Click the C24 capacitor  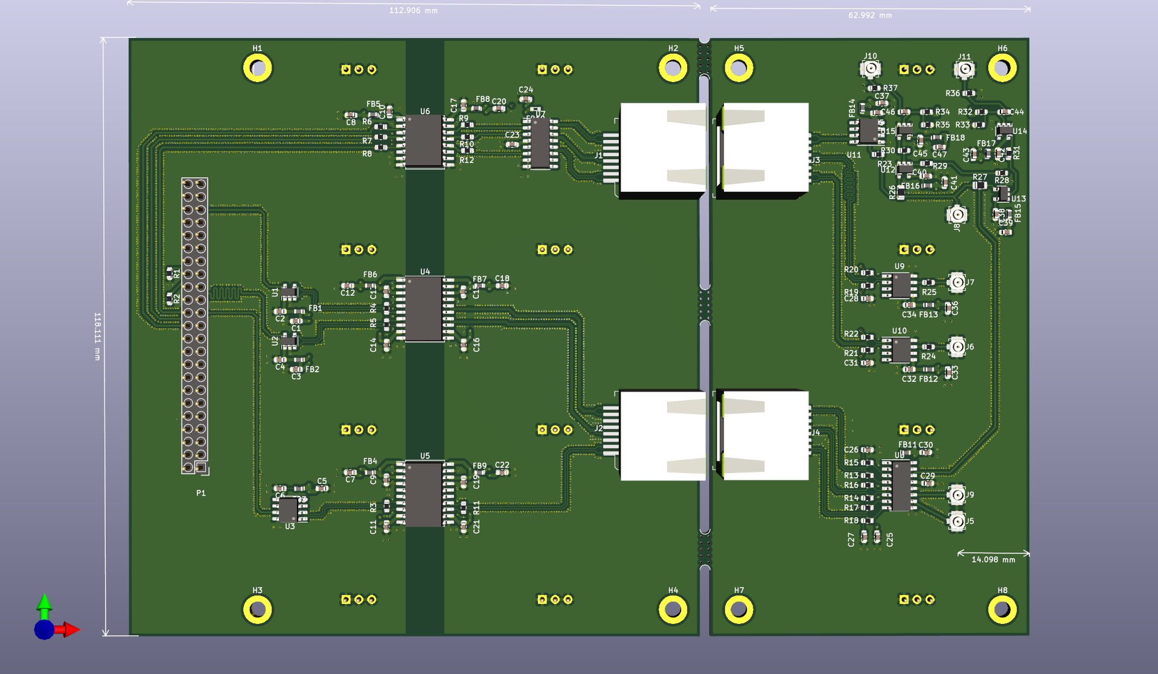526,99
